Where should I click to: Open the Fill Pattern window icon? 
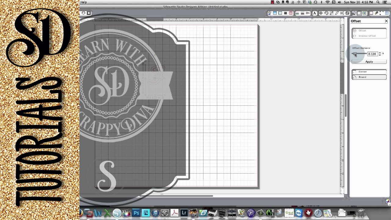tap(280, 13)
